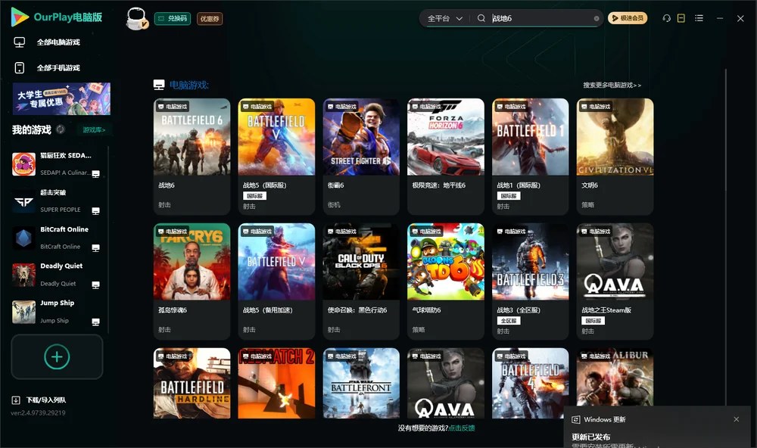Open the 全部电脑游戏 section
The image size is (757, 448).
tap(58, 42)
